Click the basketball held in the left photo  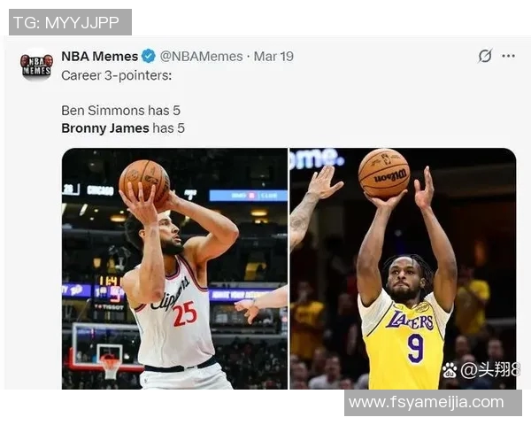coord(143,179)
